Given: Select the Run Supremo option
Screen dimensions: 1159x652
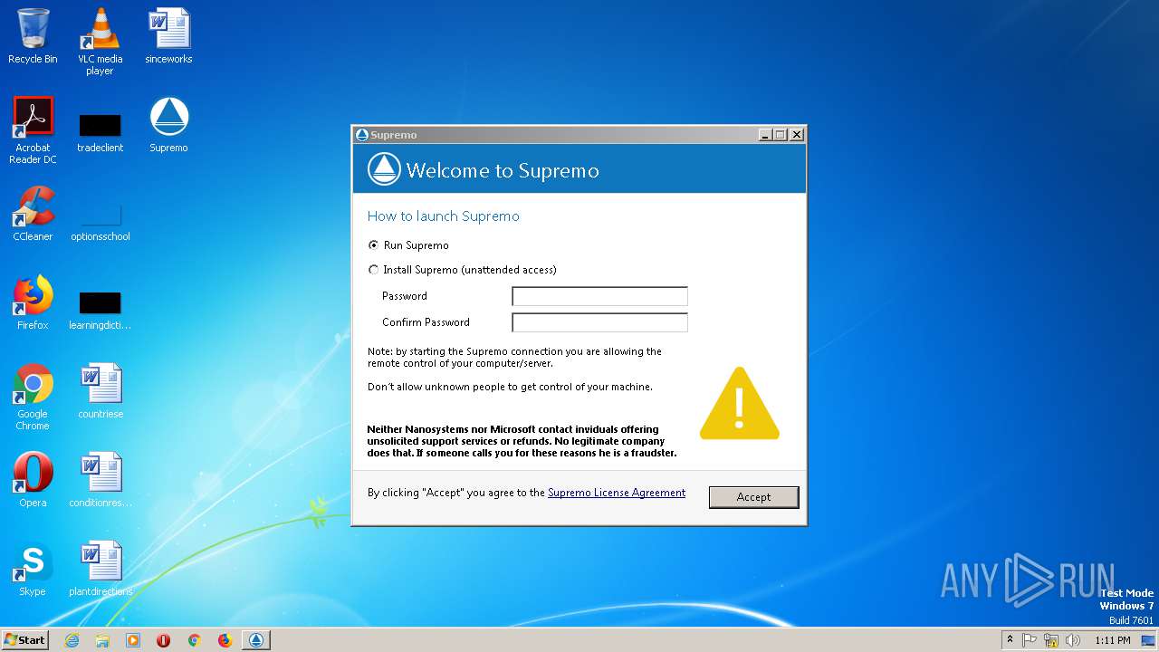Looking at the screenshot, I should (x=409, y=245).
